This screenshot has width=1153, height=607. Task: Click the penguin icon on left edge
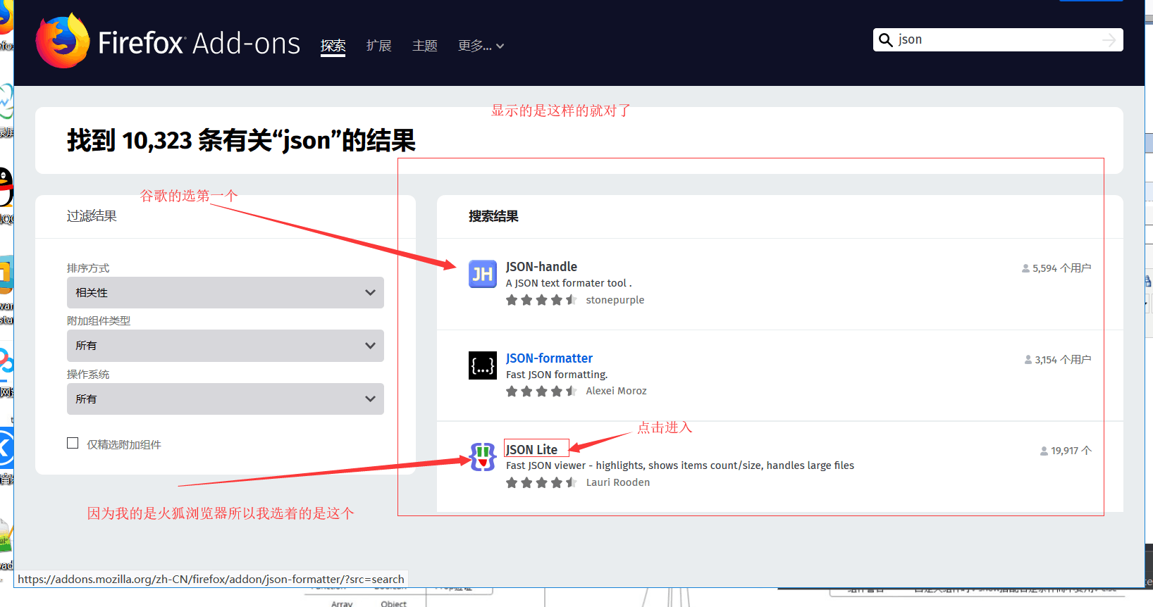point(6,187)
